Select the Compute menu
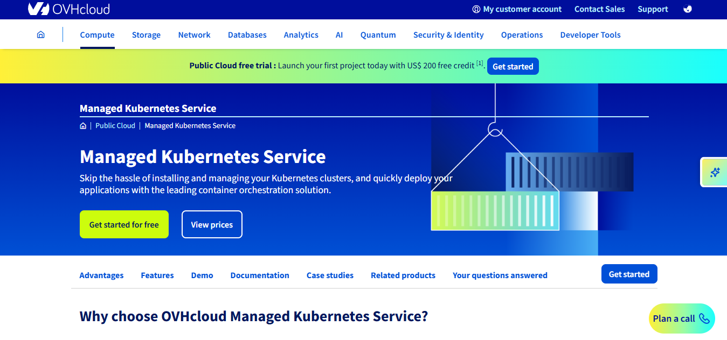This screenshot has height=340, width=727. pyautogui.click(x=97, y=35)
